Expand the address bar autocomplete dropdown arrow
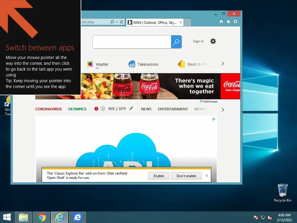Viewport: 297px width, 223px height. tap(117, 22)
